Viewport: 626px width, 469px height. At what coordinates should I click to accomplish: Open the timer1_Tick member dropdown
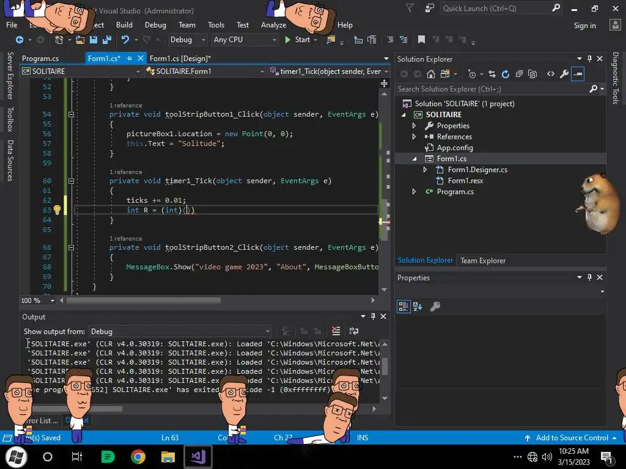click(x=328, y=71)
